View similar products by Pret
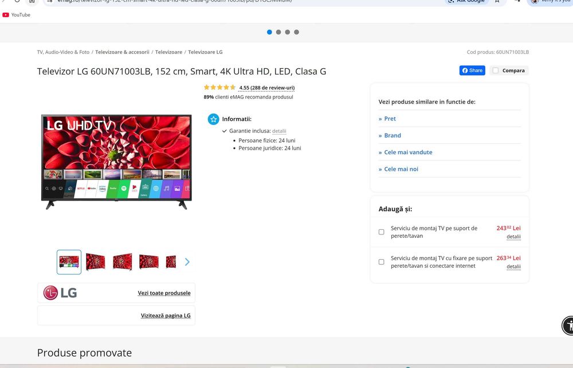Screen dimensions: 573x368 pos(390,119)
